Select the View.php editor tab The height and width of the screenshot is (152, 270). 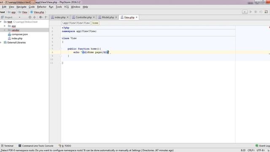coord(129,17)
